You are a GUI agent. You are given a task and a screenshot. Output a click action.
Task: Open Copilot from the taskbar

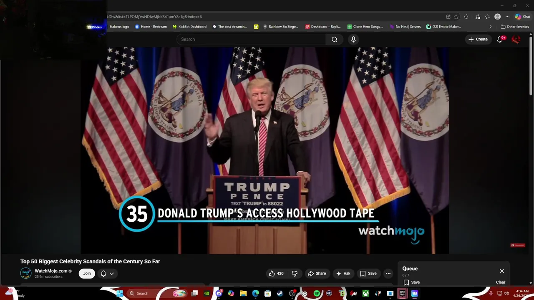click(x=231, y=293)
